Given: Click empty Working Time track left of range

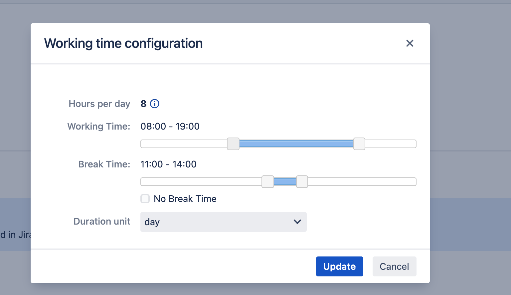Looking at the screenshot, I should [183, 144].
